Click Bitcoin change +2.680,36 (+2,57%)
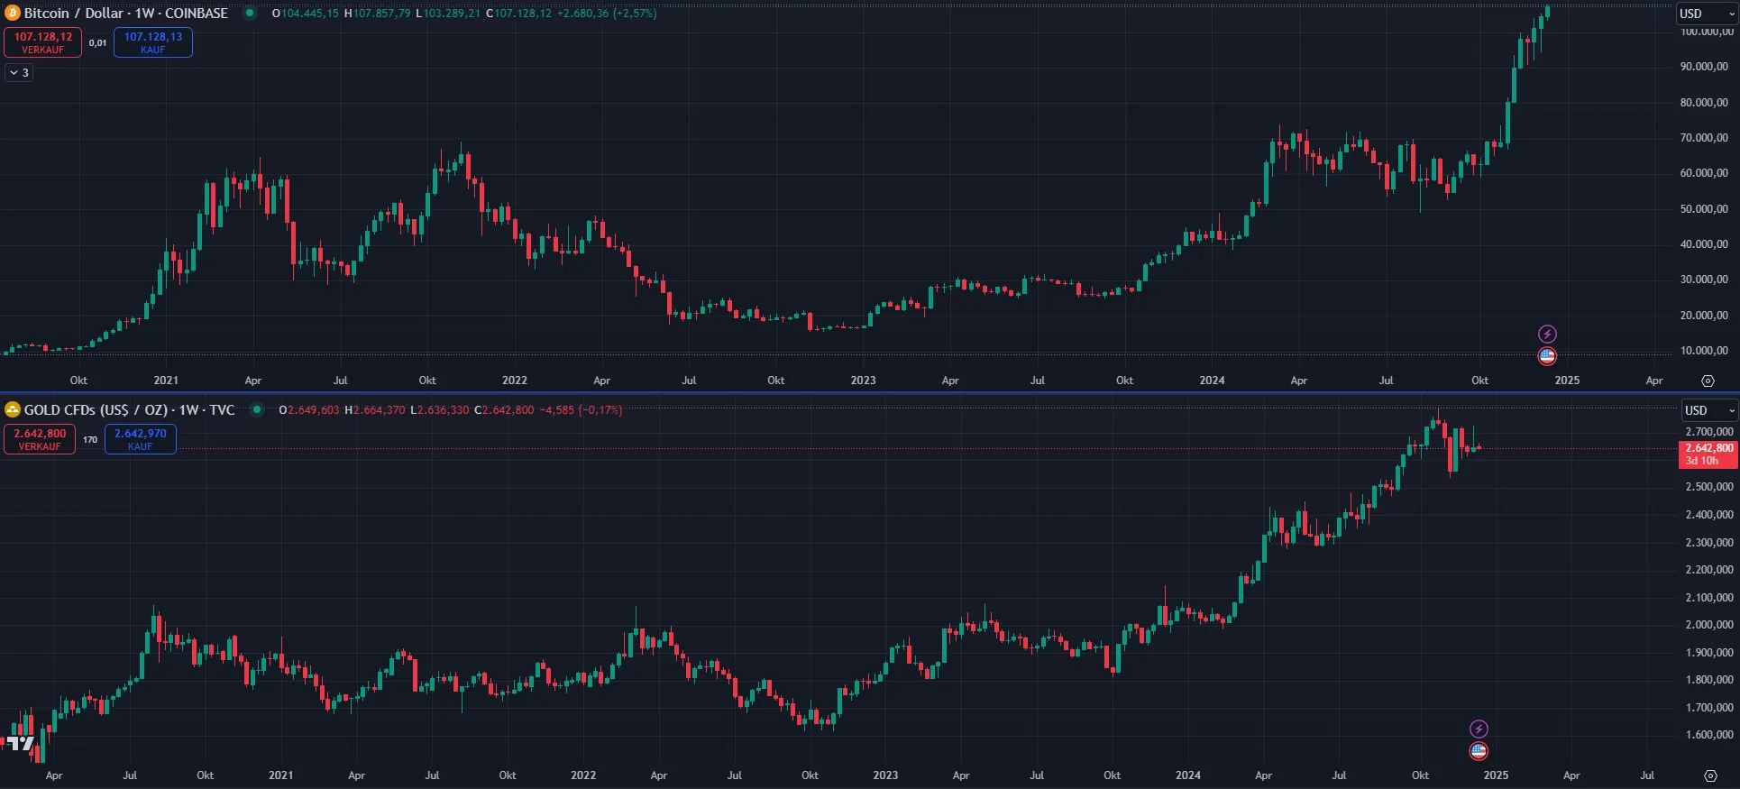 pos(607,14)
